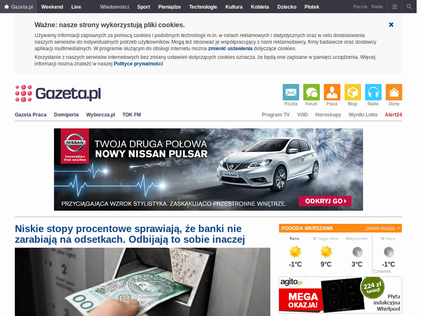Go to Plotek section

click(x=312, y=7)
